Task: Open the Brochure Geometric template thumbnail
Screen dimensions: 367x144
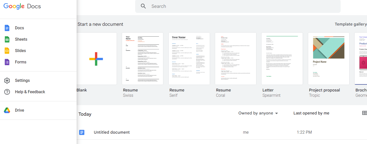Action: (x=361, y=59)
